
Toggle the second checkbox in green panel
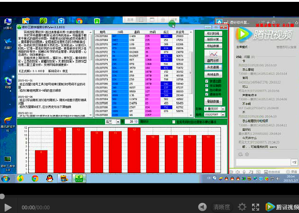(208, 86)
